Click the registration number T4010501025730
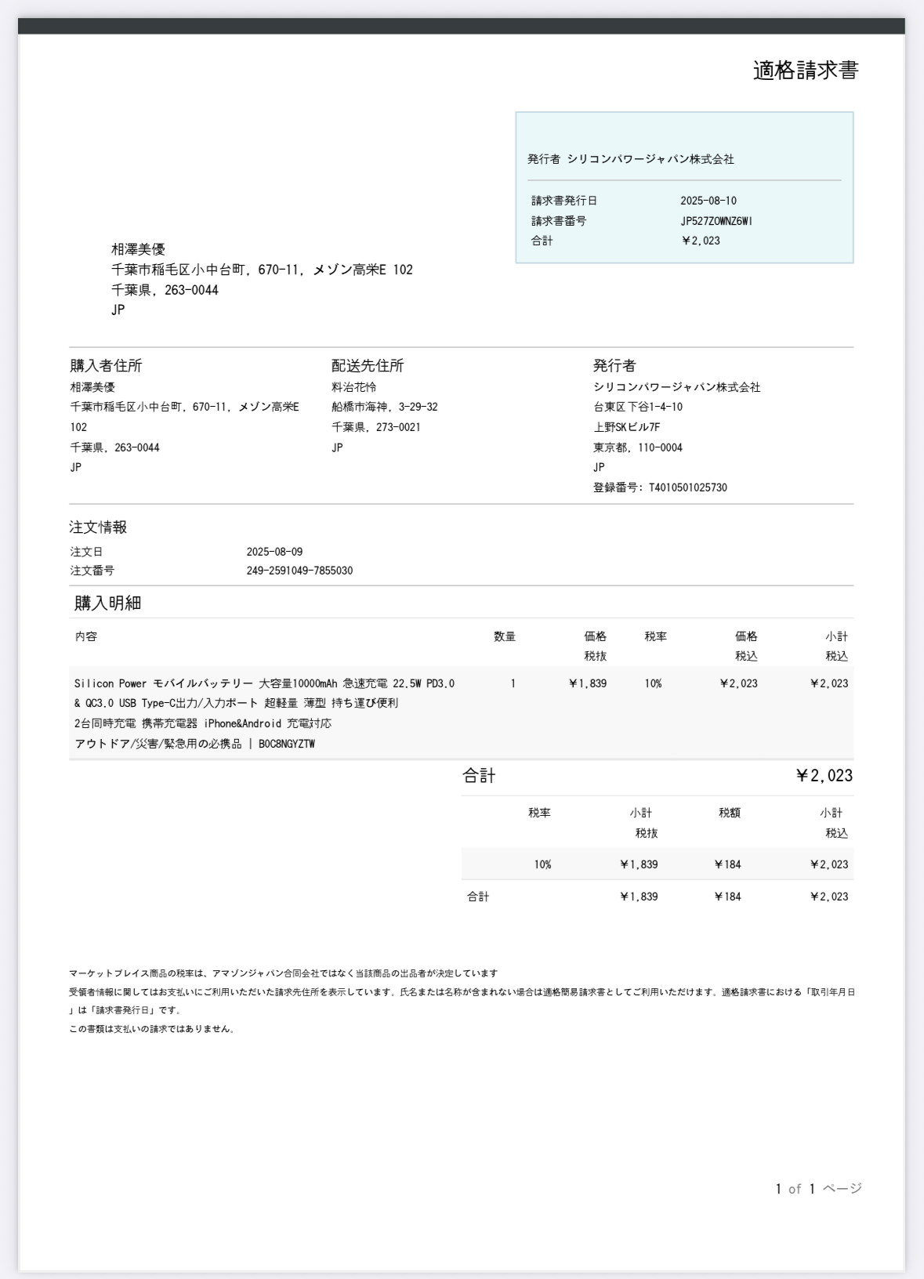 click(x=687, y=487)
